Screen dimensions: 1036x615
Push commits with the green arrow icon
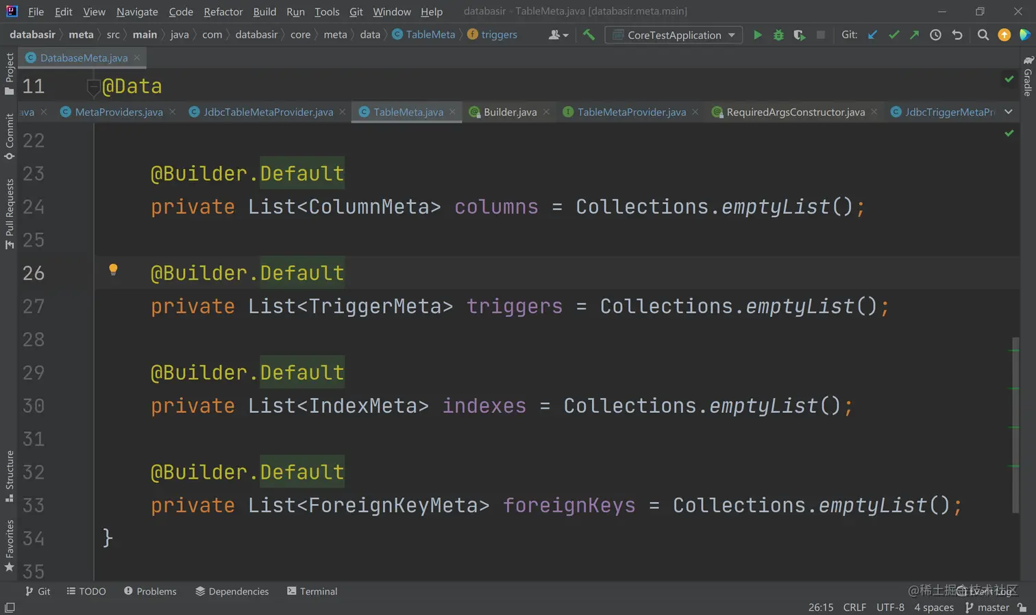pyautogui.click(x=914, y=35)
